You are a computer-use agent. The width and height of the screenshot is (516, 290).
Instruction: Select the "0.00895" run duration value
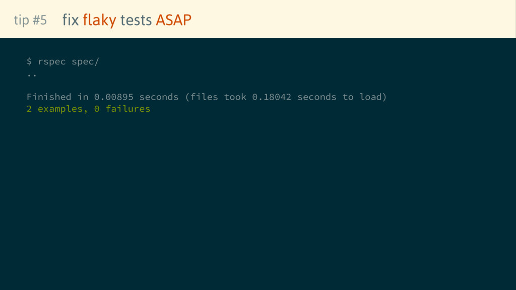pos(114,97)
